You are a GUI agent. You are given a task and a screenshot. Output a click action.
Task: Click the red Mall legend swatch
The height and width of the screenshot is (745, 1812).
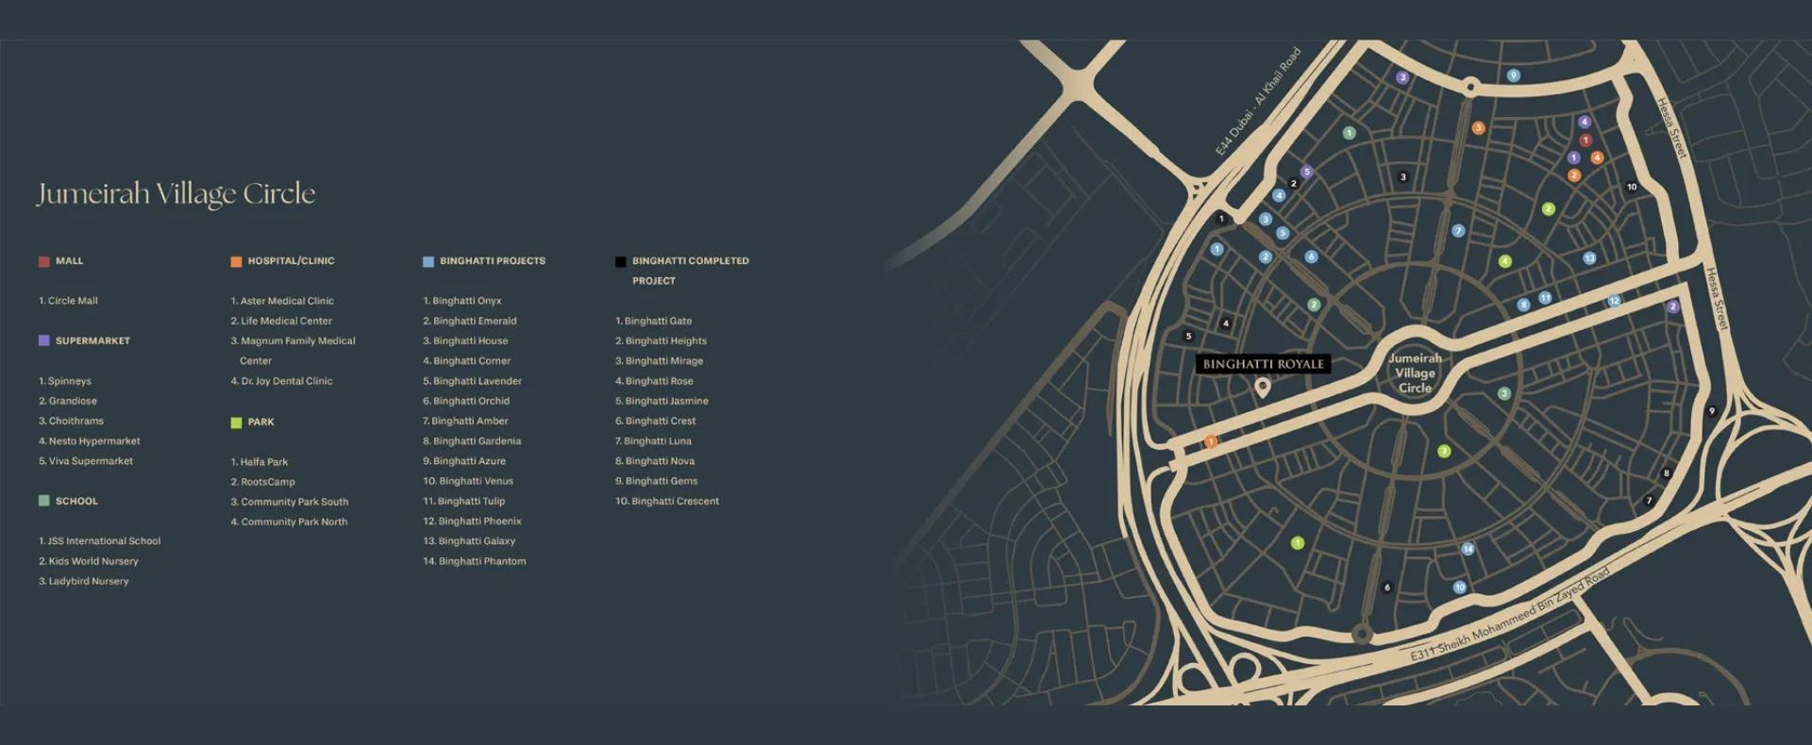43,261
